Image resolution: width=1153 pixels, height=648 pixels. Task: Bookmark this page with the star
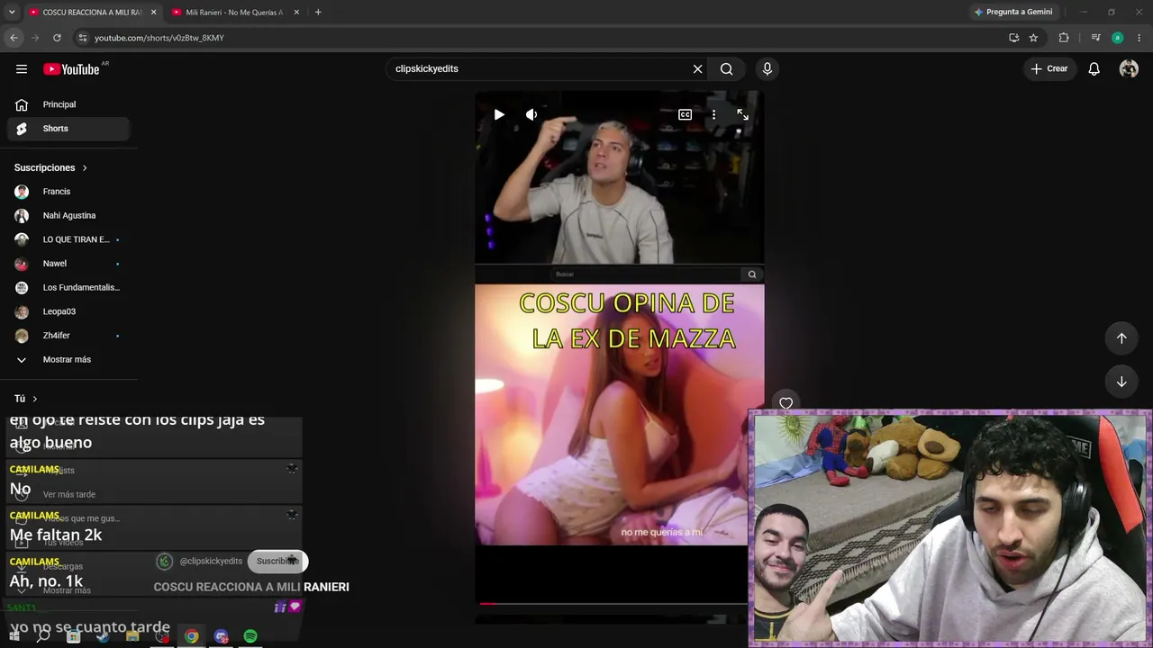pyautogui.click(x=1034, y=38)
